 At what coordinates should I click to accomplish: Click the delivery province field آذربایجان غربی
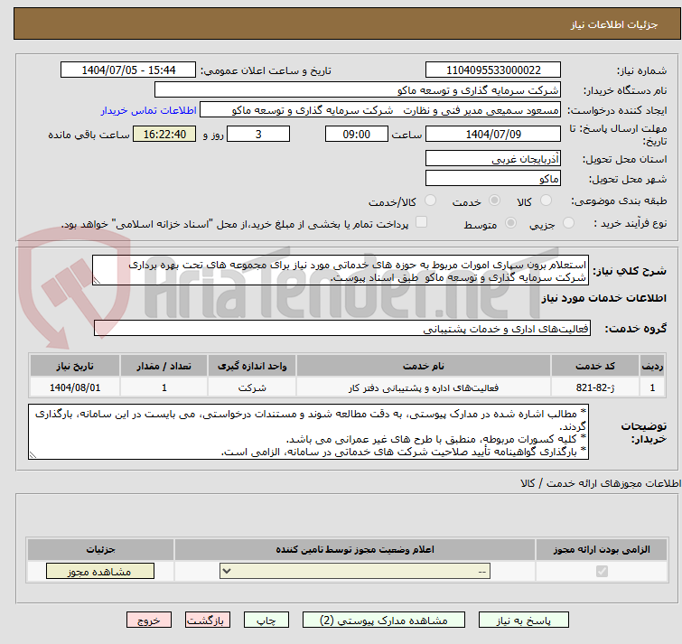(x=493, y=159)
